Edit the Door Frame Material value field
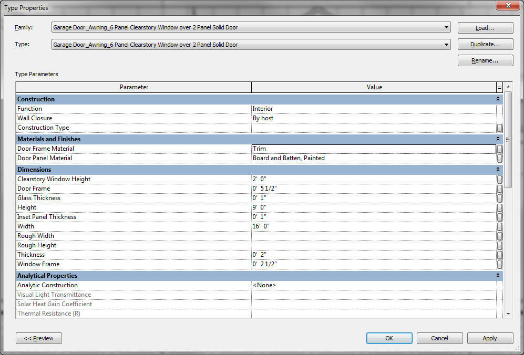 (374, 149)
